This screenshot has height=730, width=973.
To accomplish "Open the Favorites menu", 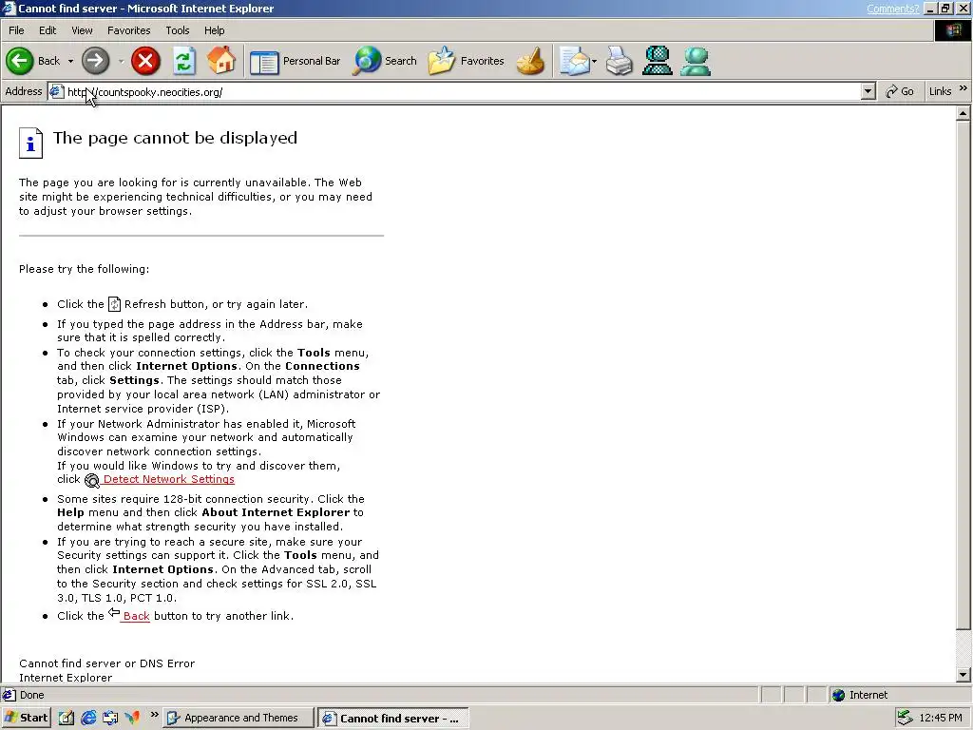I will [128, 30].
